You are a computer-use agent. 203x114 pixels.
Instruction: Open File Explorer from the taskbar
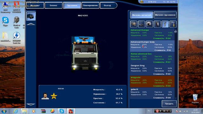pos(24,111)
